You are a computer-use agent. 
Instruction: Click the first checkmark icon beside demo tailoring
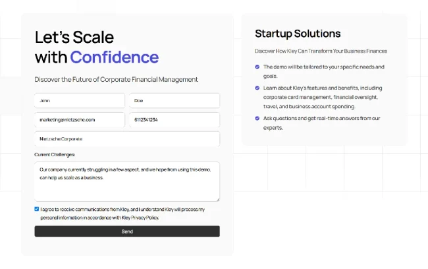point(257,67)
